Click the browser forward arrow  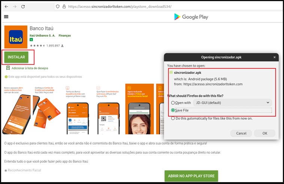(15, 6)
